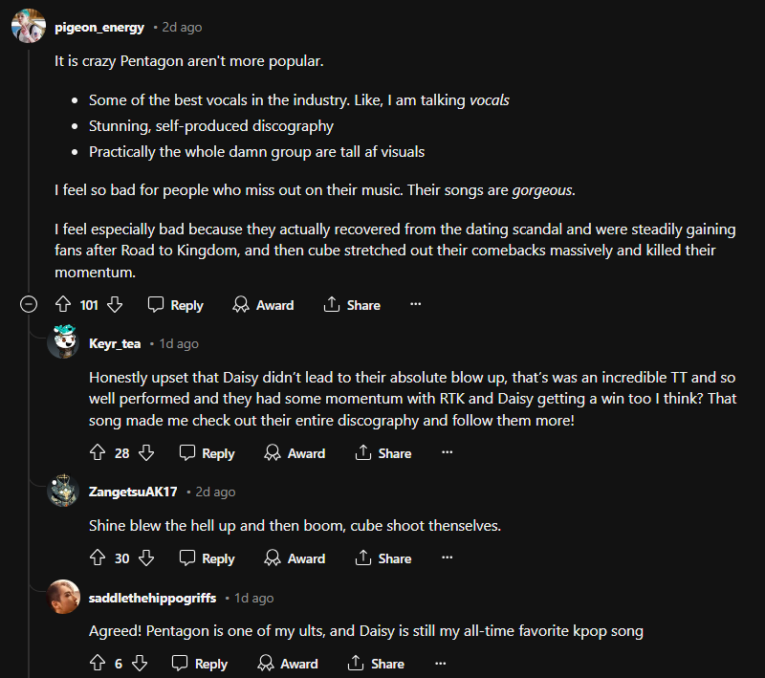Viewport: 765px width, 678px height.
Task: Share ZangetsuAK17's comment
Action: tap(383, 558)
